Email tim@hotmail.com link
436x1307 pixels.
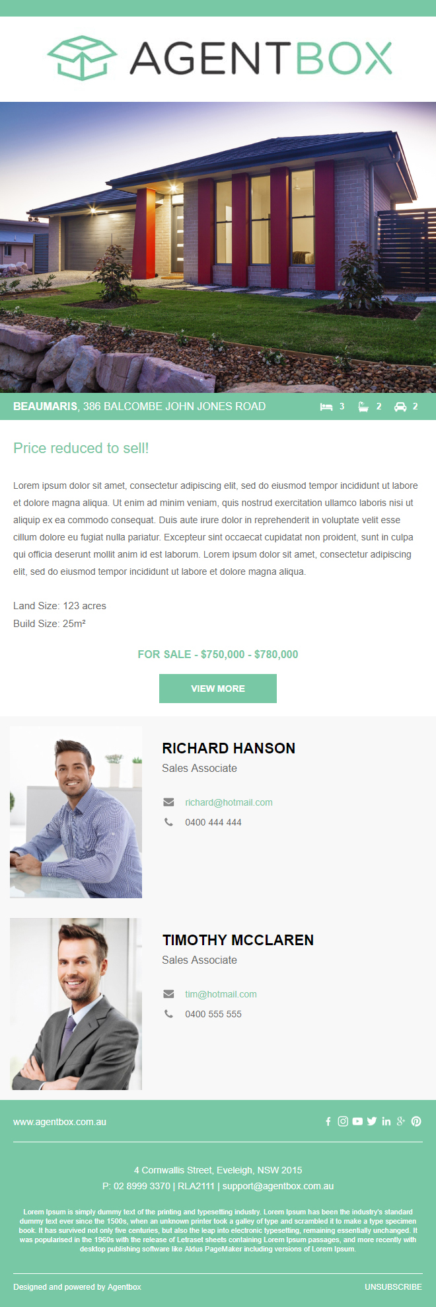tap(221, 994)
